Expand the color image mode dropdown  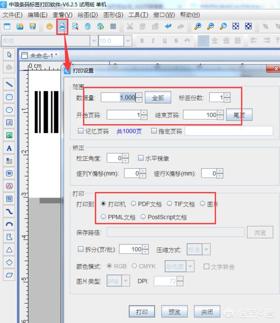pos(190,266)
